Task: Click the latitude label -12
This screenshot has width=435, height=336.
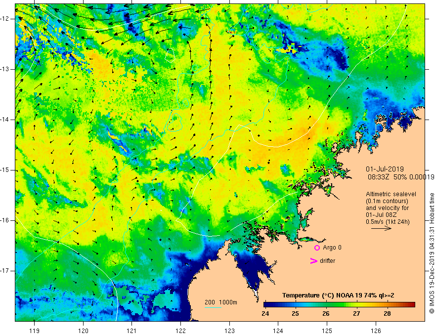Action: (5, 19)
